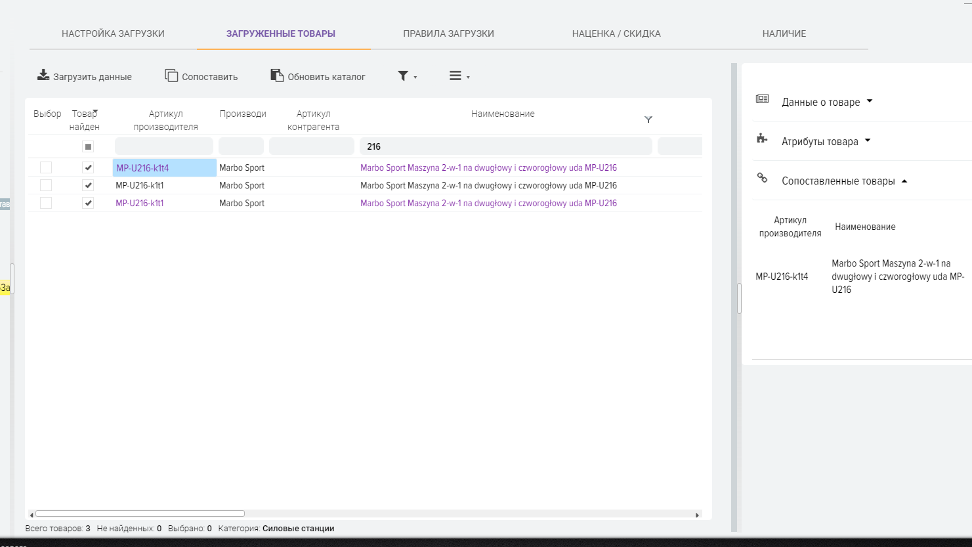Click product name in the MP-U216-k1t4 row

(488, 167)
